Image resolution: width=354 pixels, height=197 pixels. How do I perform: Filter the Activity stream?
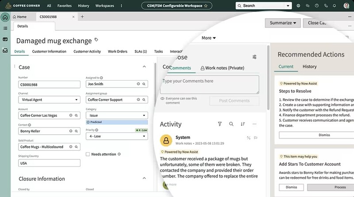point(219,124)
